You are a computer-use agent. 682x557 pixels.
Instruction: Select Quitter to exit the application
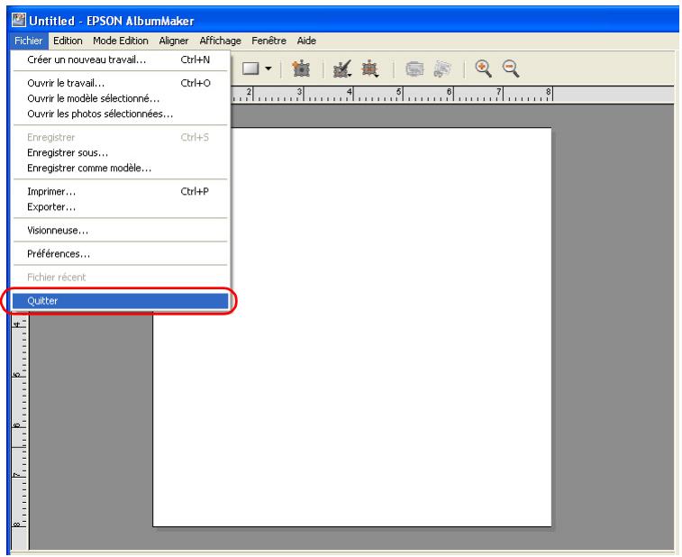(x=120, y=301)
